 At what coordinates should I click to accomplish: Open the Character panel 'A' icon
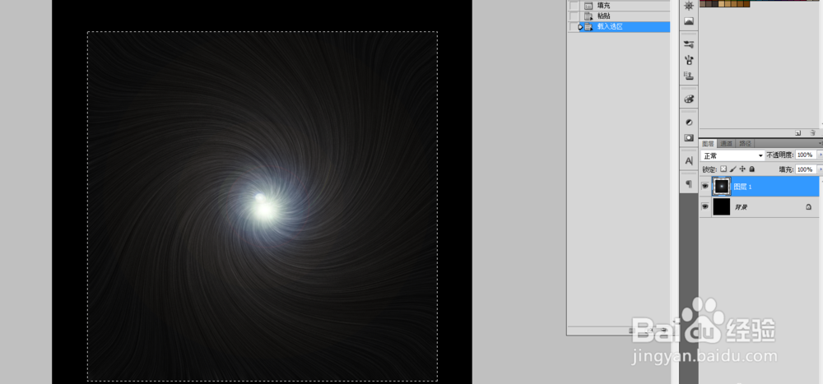point(689,160)
